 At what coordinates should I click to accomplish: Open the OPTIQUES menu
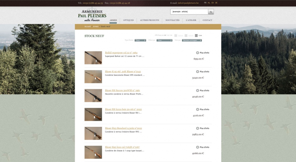tap(128, 20)
